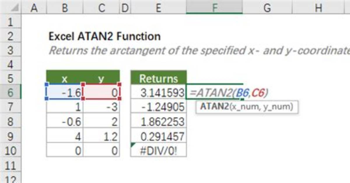
Task: Select column C header
Action: (101, 7)
